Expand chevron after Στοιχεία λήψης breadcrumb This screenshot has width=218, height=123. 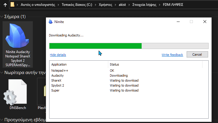coord(159,5)
